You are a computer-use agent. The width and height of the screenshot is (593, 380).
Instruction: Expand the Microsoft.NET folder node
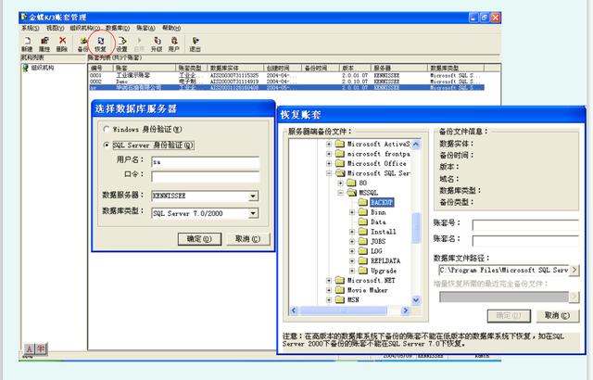329,280
